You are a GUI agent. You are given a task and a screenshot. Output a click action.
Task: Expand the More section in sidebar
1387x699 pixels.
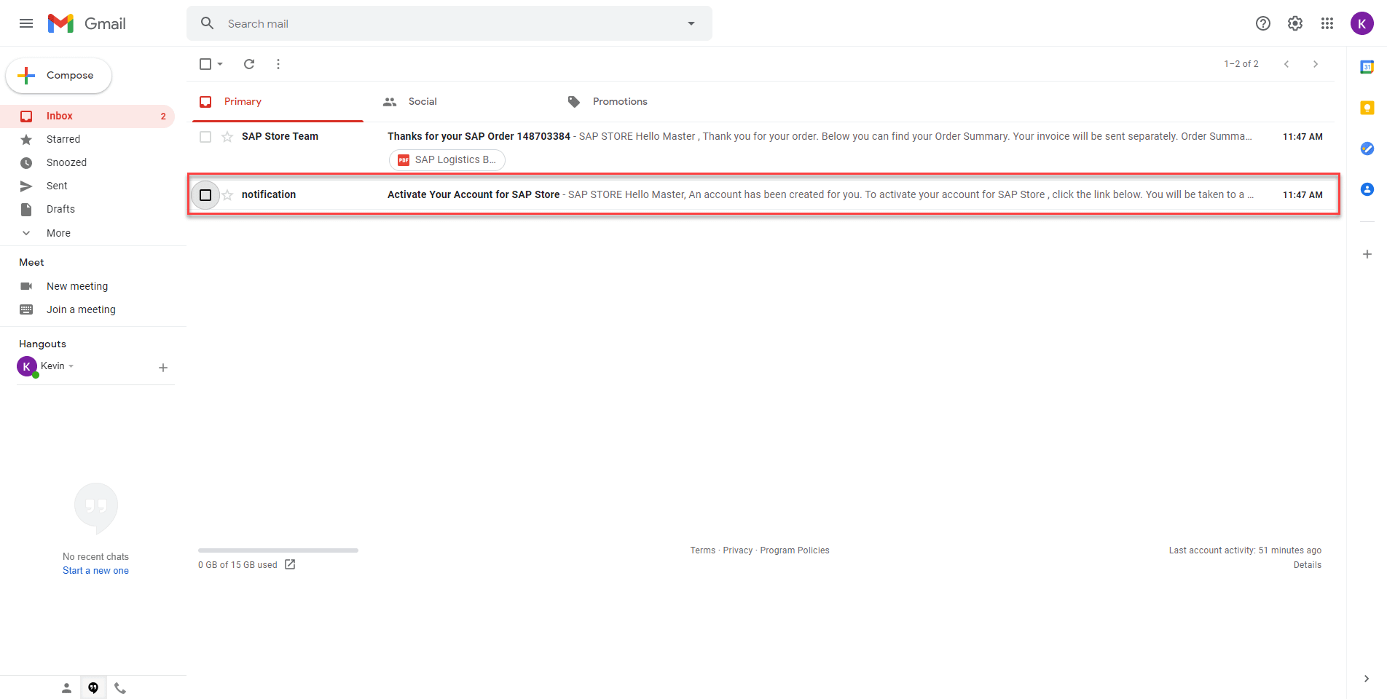(x=58, y=233)
